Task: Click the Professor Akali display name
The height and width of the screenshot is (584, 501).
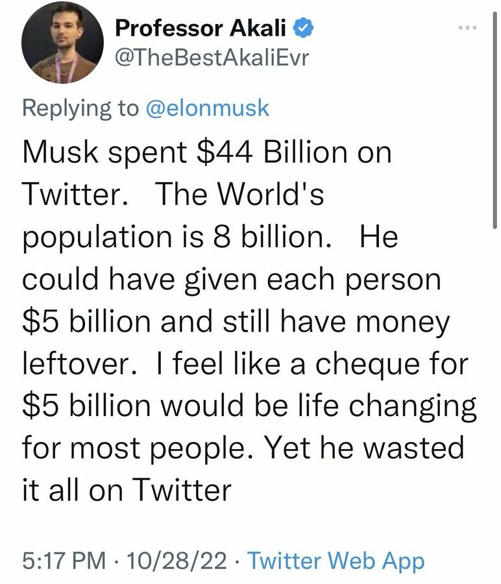Action: click(x=200, y=29)
